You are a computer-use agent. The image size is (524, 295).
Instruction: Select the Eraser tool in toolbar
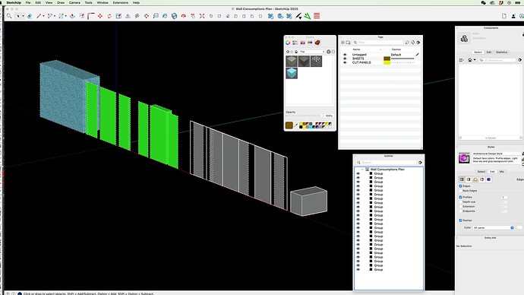(x=30, y=16)
